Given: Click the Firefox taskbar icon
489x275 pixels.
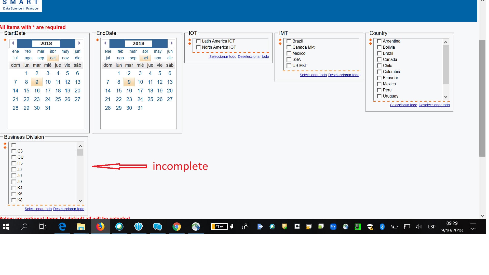Looking at the screenshot, I should (100, 227).
